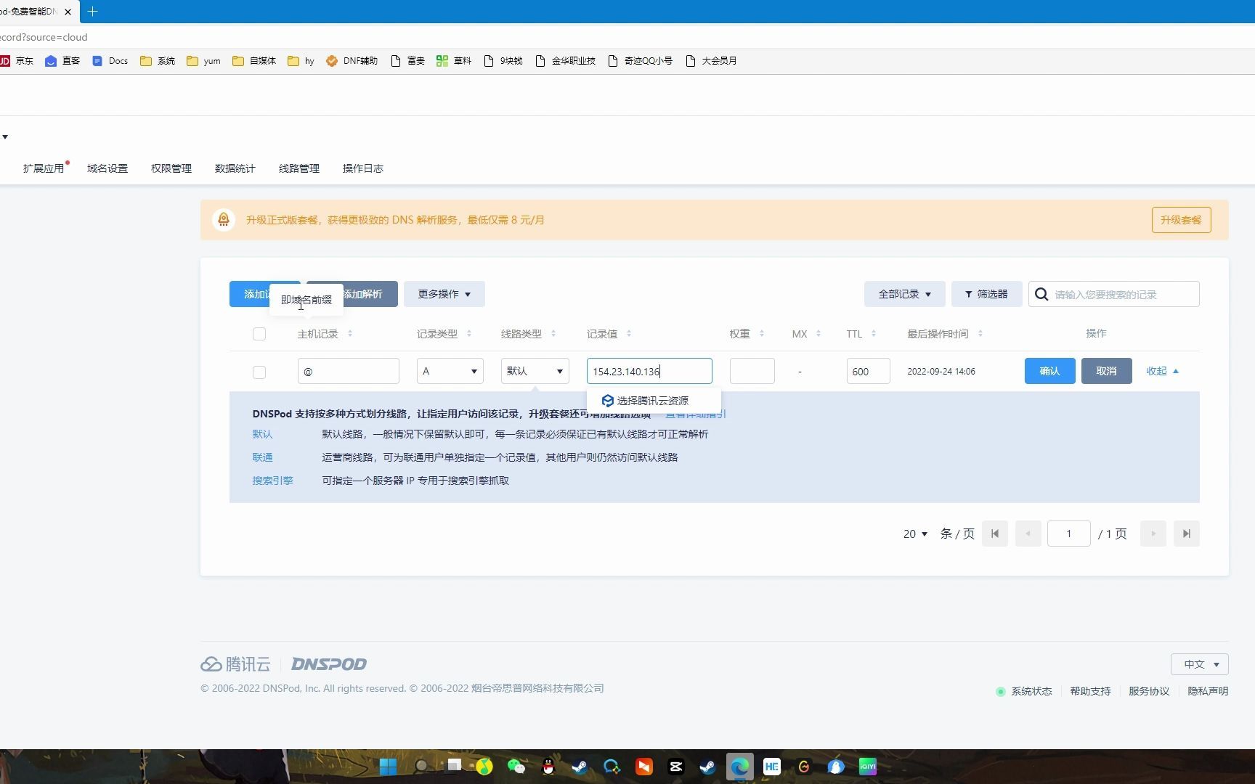Click the record value field 154.23.140.136
1255x784 pixels.
[649, 371]
